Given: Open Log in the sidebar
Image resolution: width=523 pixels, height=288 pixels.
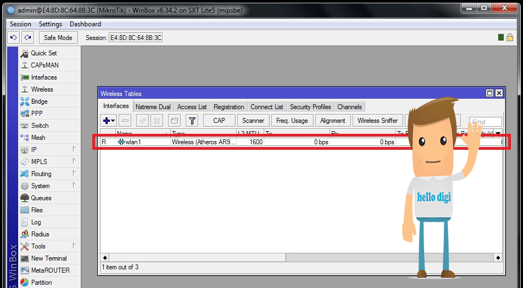Looking at the screenshot, I should (x=50, y=222).
